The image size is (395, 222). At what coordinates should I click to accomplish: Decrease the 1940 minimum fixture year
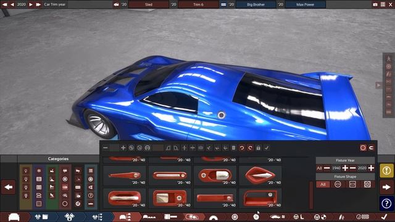(x=326, y=168)
